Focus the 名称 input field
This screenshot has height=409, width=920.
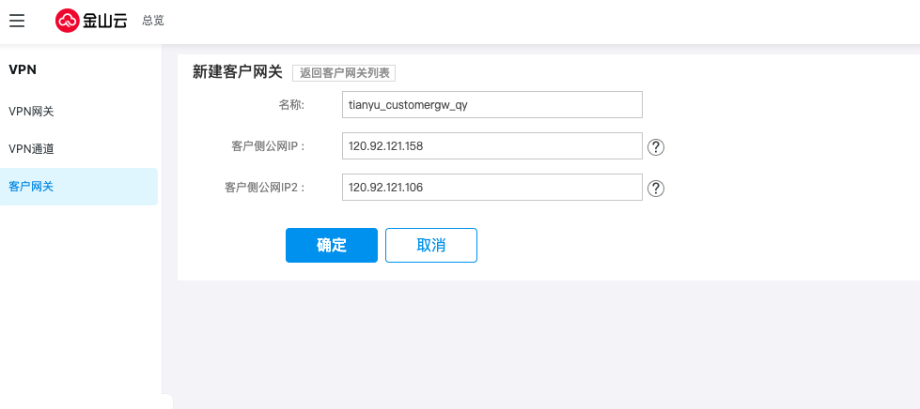[491, 104]
